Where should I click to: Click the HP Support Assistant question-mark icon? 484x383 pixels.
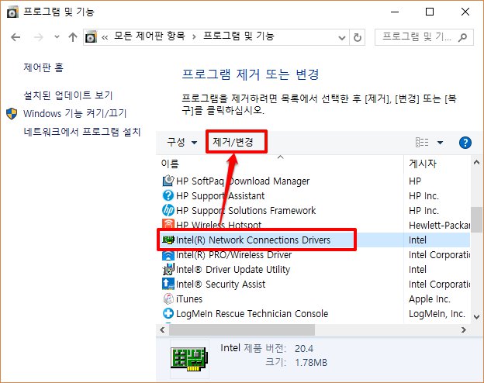[168, 195]
